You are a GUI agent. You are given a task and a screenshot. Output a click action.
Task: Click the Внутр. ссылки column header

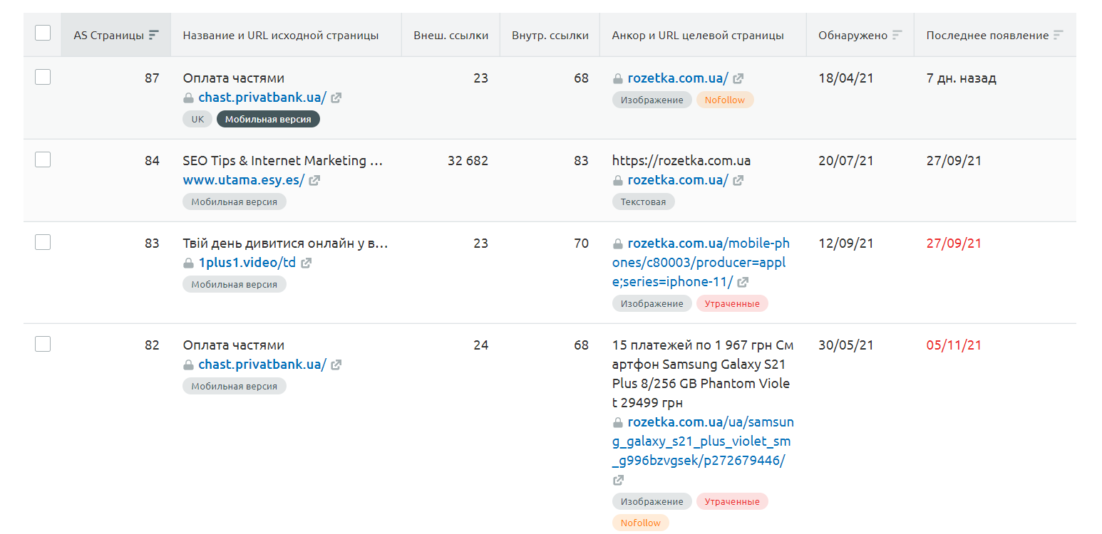(x=550, y=35)
